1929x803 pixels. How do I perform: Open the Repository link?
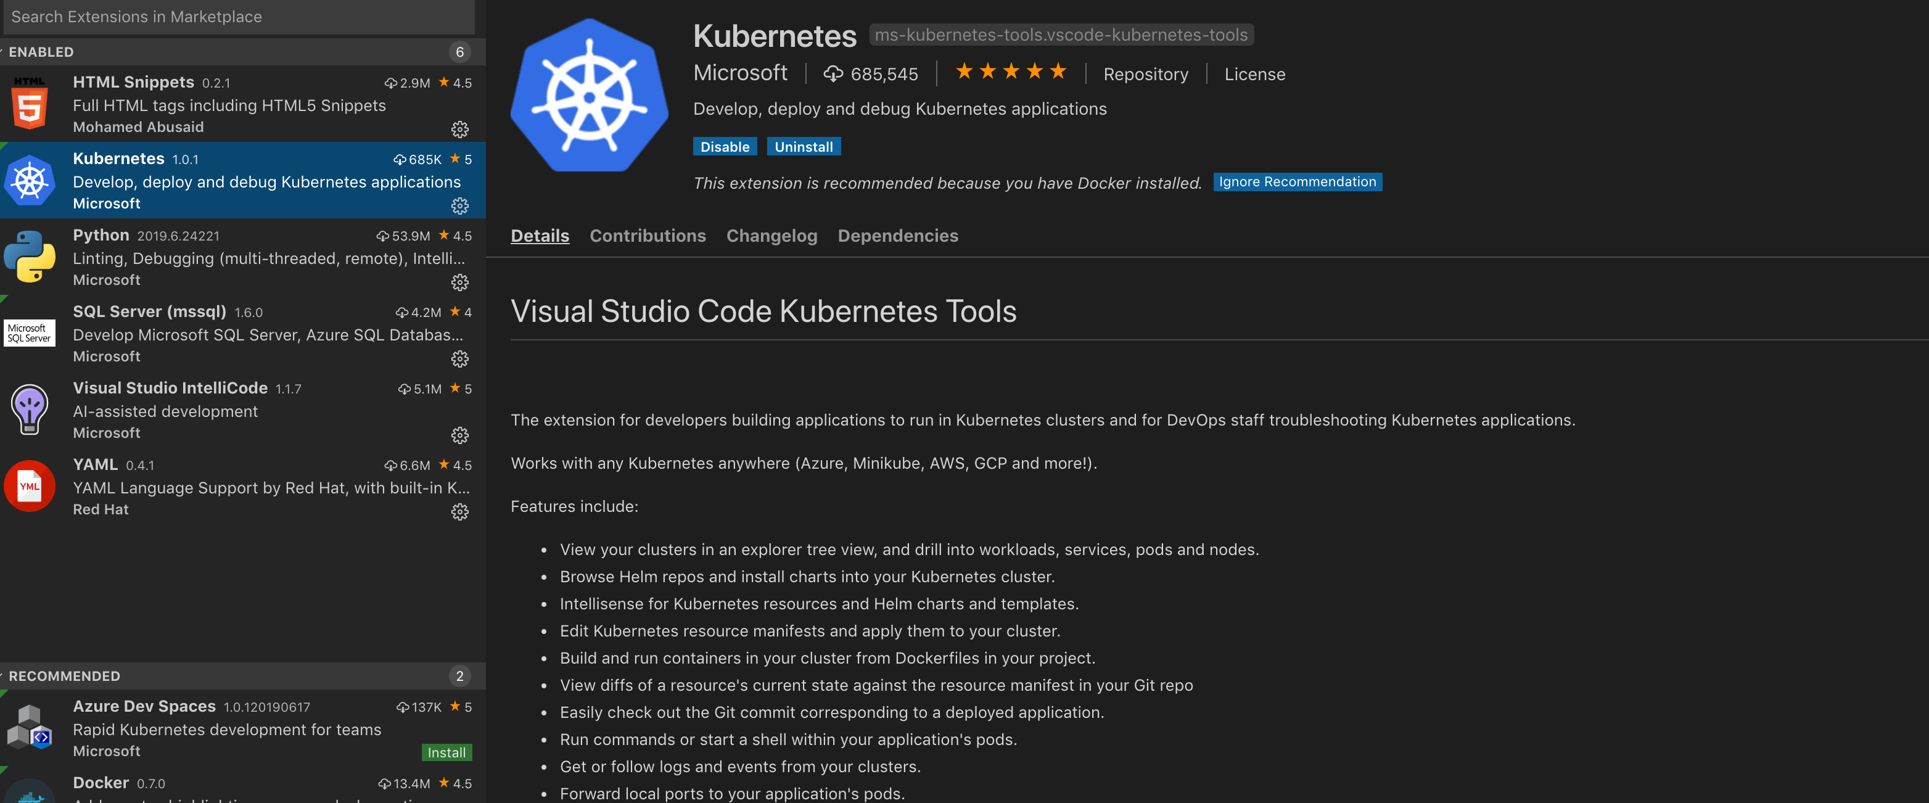[x=1145, y=74]
